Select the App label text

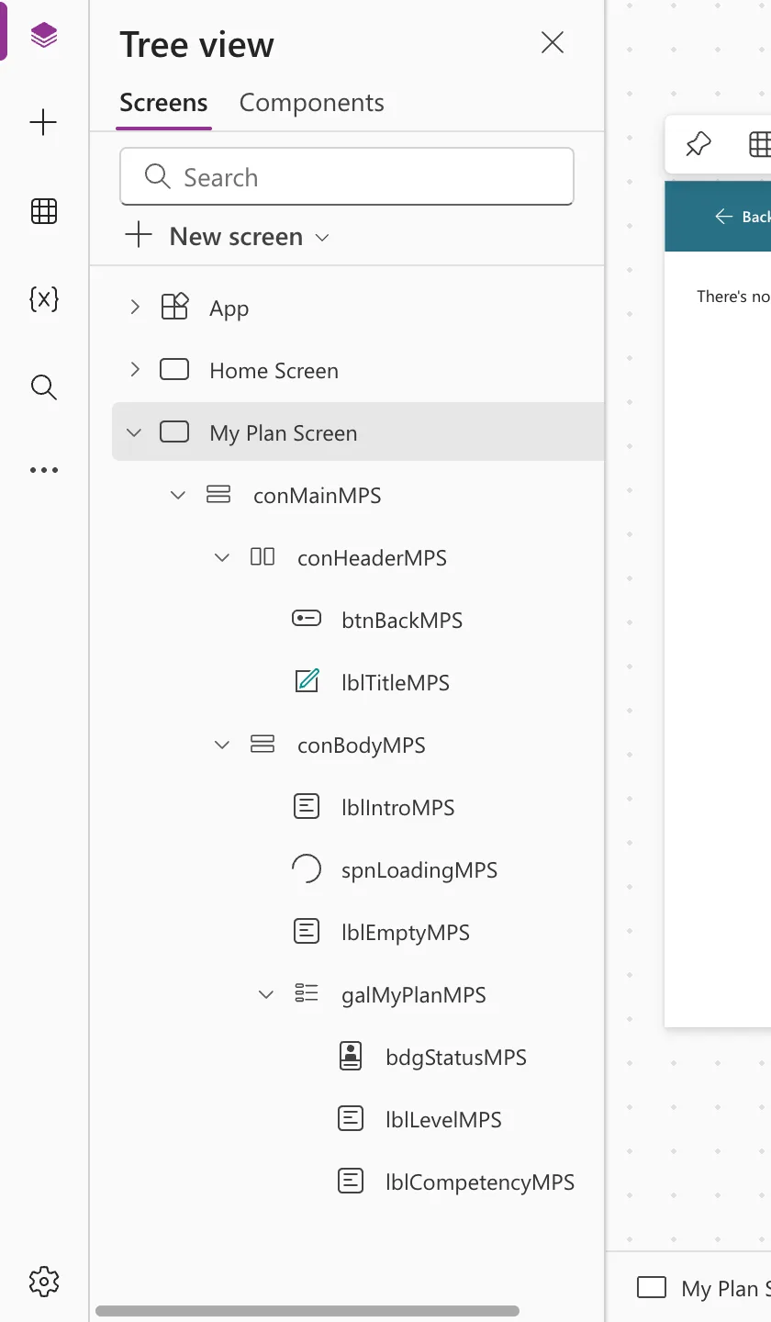pyautogui.click(x=229, y=308)
